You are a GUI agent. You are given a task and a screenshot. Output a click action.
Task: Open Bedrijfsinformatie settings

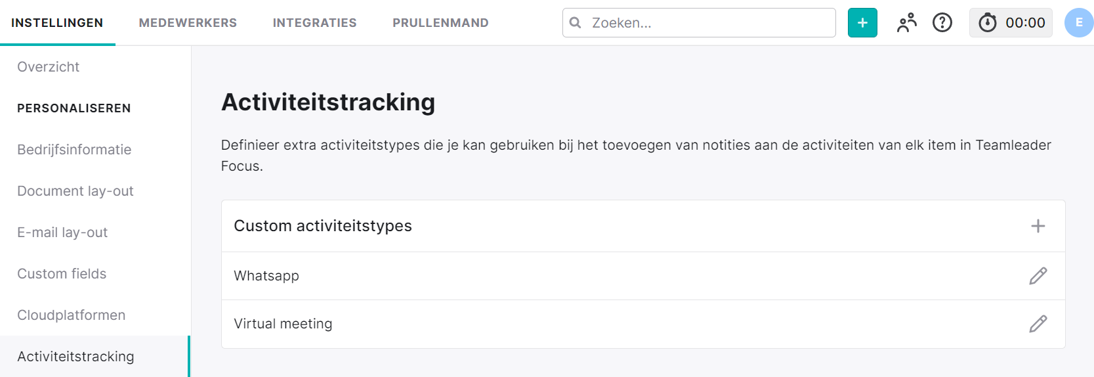(74, 150)
